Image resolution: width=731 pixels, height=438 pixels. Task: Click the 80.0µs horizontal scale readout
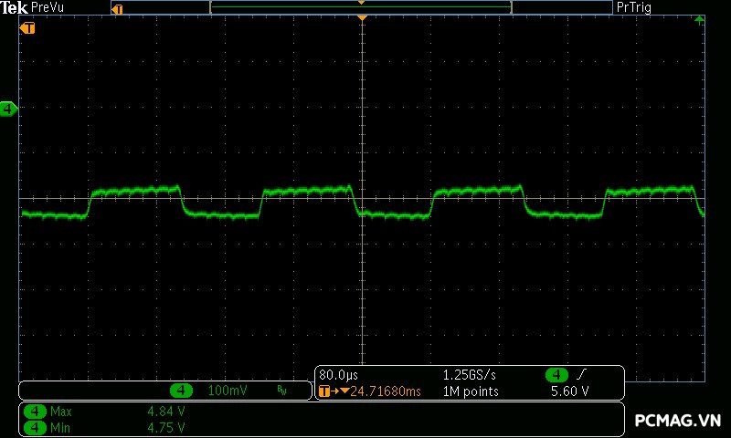point(338,375)
